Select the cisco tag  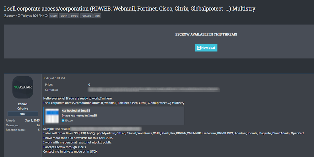pos(53,16)
